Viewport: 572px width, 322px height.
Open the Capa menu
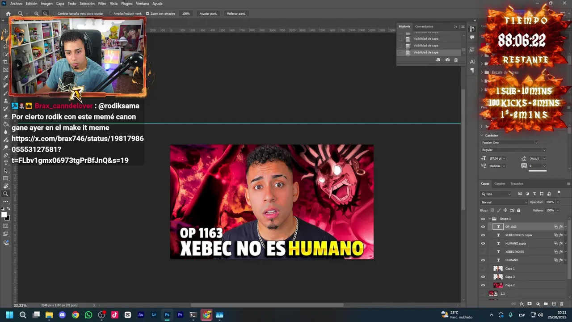click(x=60, y=4)
